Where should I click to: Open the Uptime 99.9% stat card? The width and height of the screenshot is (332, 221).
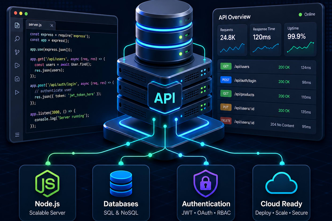pos(301,39)
